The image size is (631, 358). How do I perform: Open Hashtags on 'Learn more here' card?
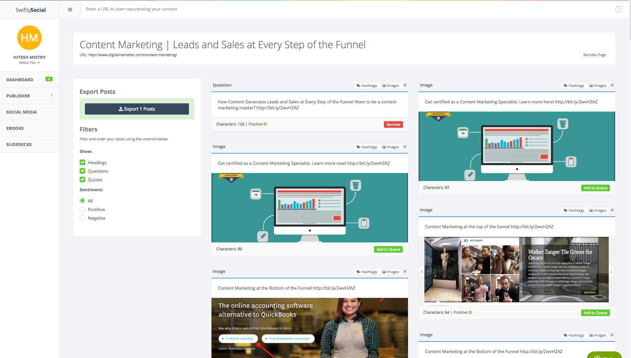(x=574, y=86)
